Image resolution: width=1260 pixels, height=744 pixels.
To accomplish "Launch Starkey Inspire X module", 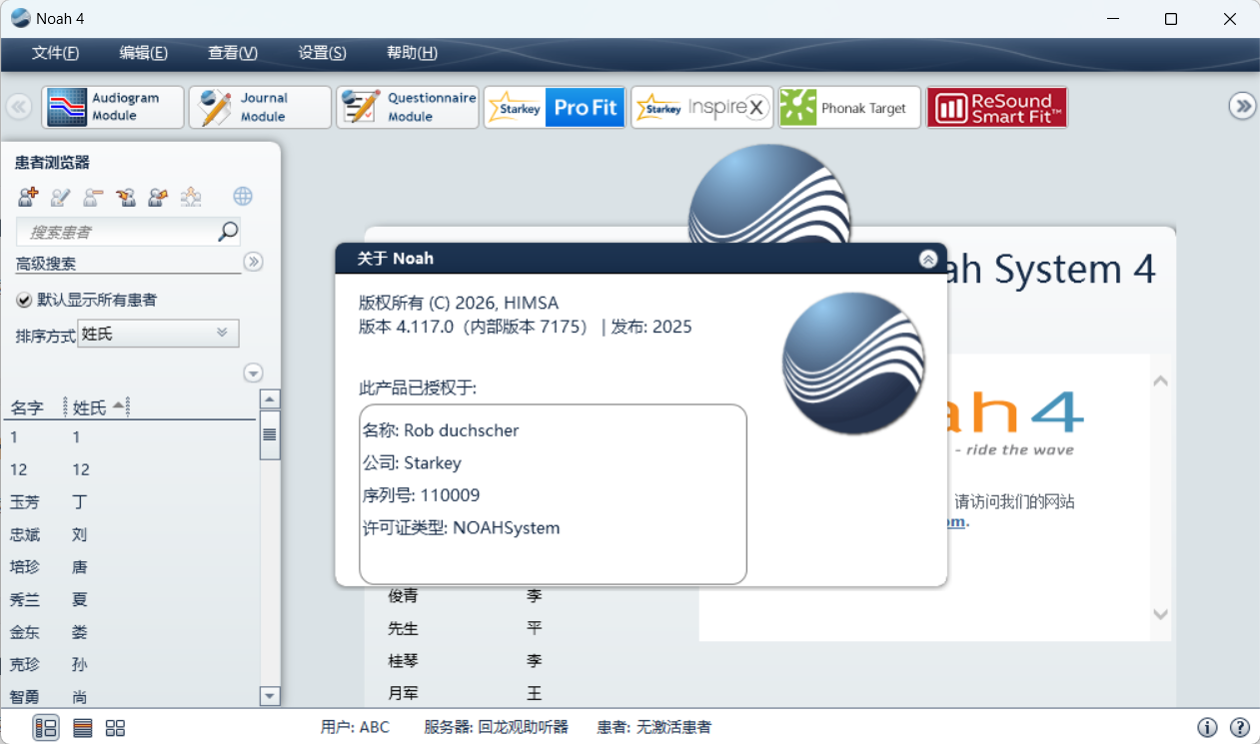I will [702, 107].
